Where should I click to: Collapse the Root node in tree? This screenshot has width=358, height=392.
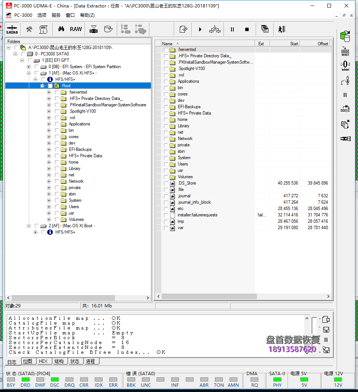[x=42, y=86]
